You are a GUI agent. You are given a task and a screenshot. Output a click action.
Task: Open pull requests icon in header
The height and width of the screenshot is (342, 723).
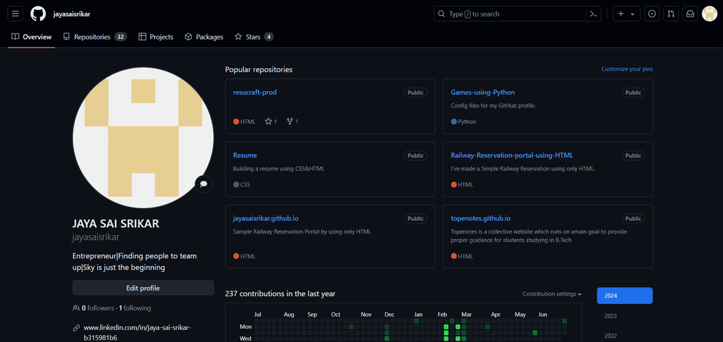coord(671,14)
